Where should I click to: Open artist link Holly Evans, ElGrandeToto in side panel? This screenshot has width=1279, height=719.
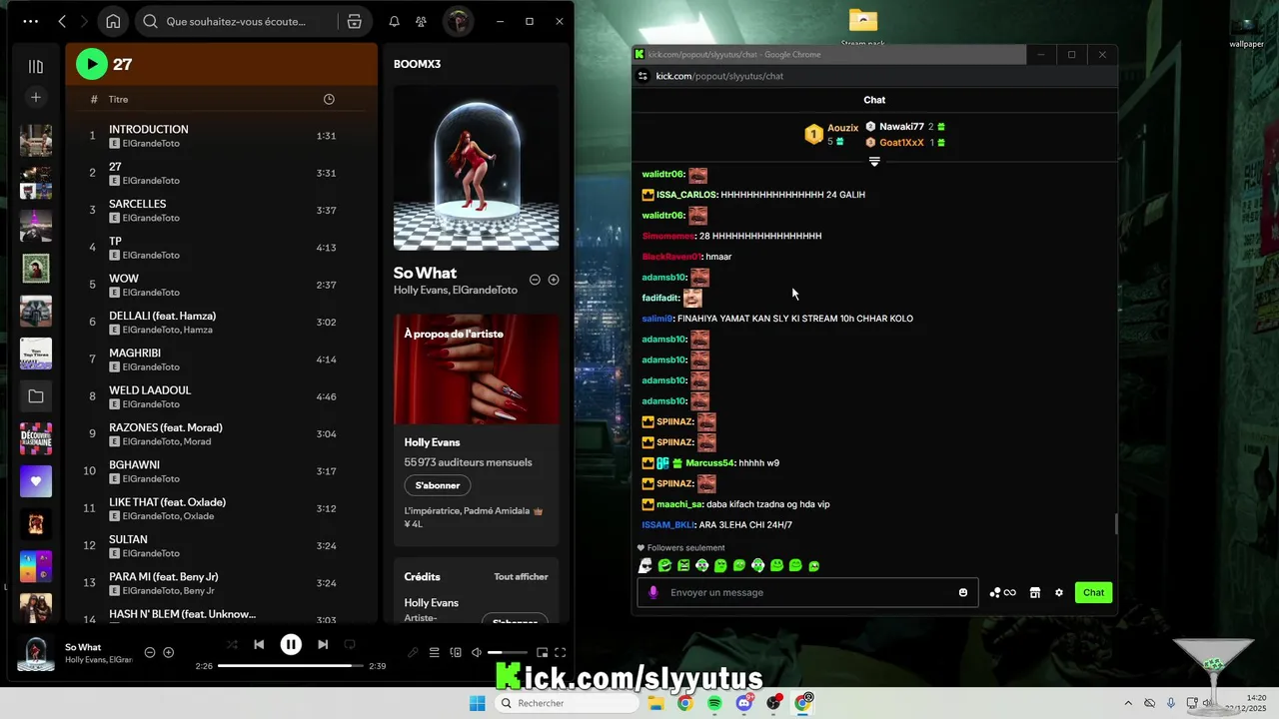click(x=456, y=290)
